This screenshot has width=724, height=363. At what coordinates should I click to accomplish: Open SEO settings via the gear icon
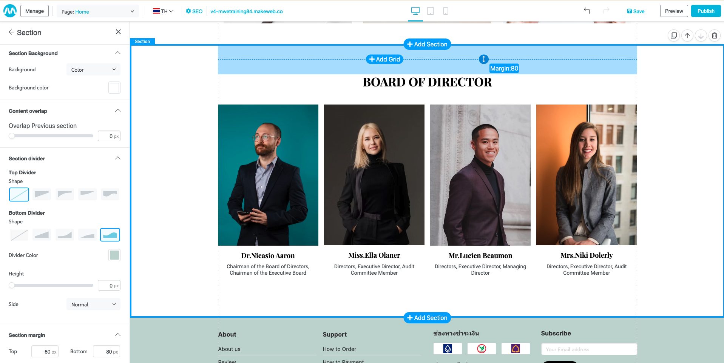point(188,11)
